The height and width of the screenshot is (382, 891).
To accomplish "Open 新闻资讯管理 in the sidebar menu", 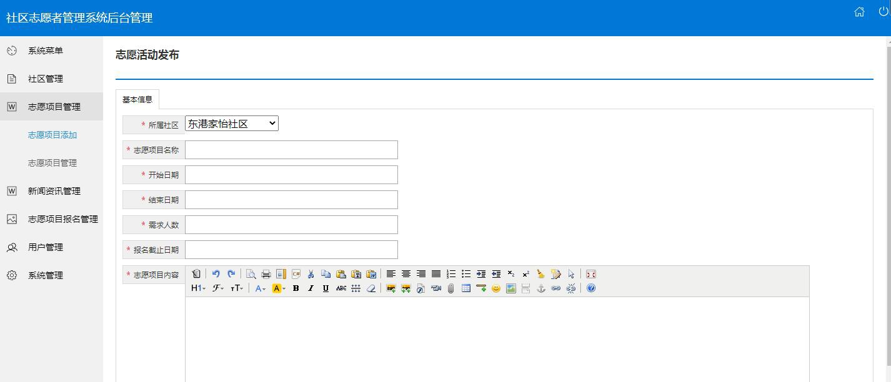I will [x=54, y=191].
